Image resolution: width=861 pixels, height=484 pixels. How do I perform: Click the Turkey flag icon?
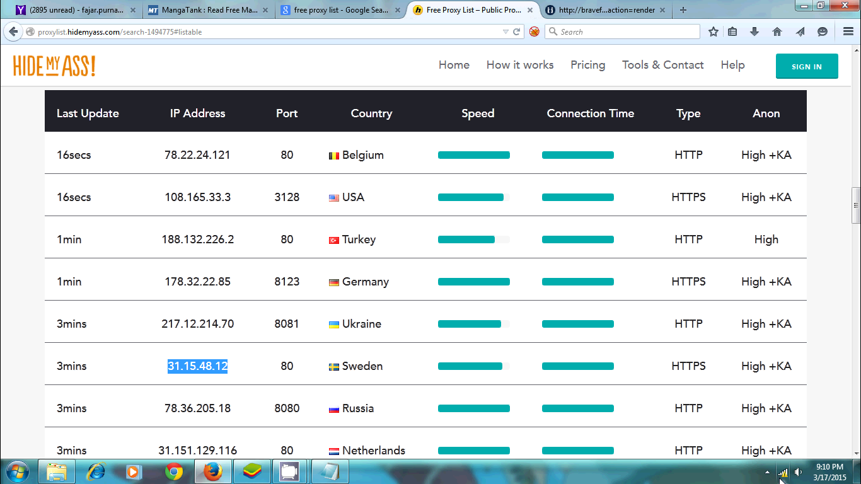point(334,240)
